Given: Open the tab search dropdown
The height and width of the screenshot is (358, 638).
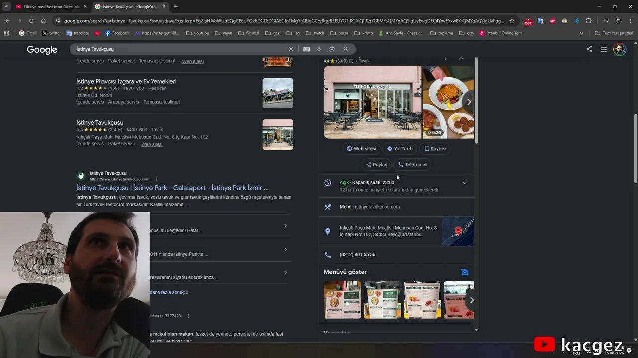Looking at the screenshot, I should click(x=6, y=6).
